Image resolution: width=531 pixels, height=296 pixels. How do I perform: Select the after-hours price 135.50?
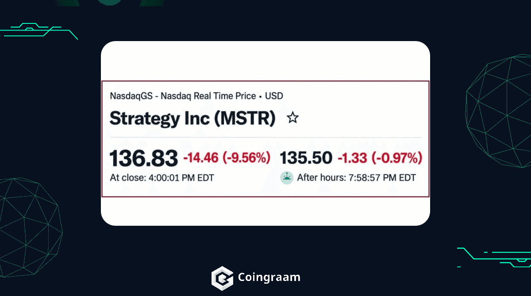306,159
